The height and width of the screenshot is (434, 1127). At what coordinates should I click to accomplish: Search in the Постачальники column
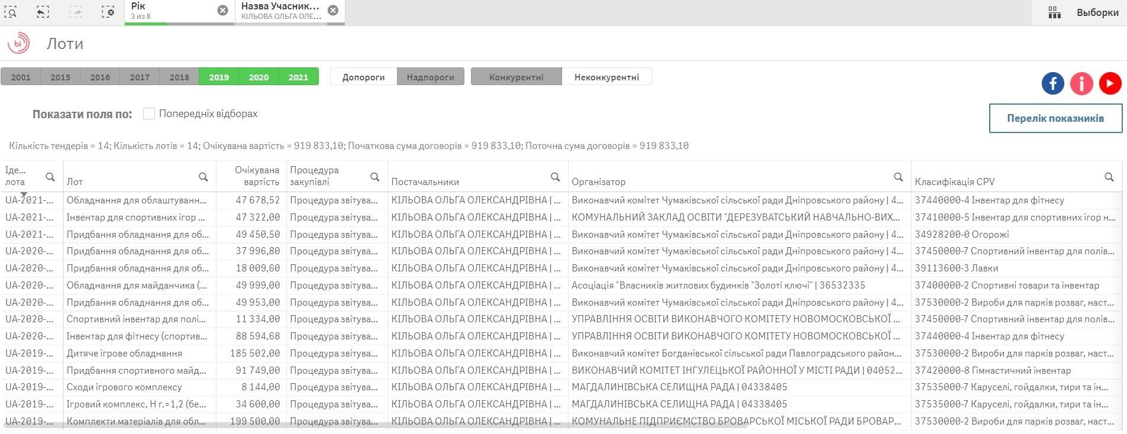tap(555, 177)
